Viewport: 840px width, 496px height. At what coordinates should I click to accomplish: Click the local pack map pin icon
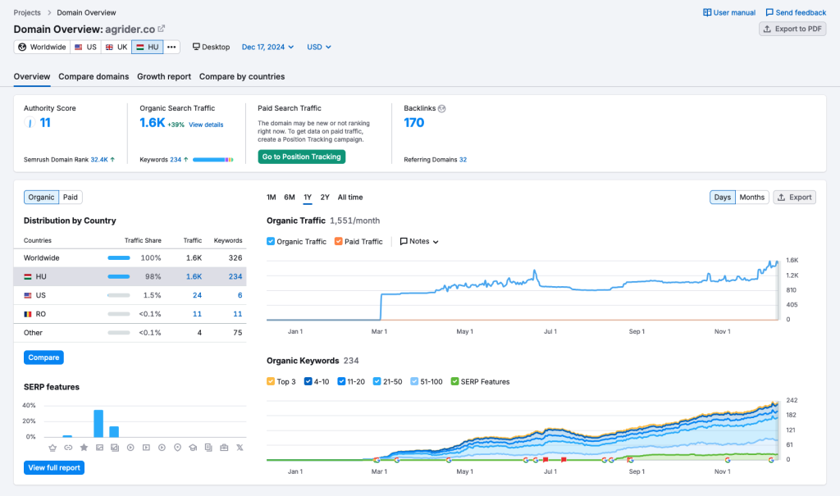click(x=177, y=448)
